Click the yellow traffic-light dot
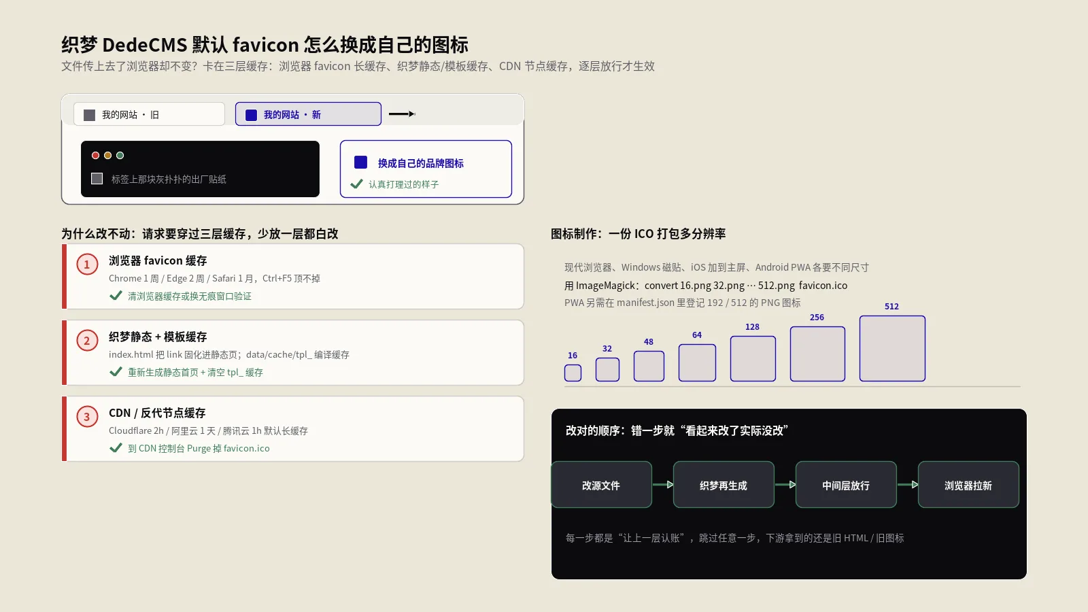The width and height of the screenshot is (1088, 612). point(107,155)
